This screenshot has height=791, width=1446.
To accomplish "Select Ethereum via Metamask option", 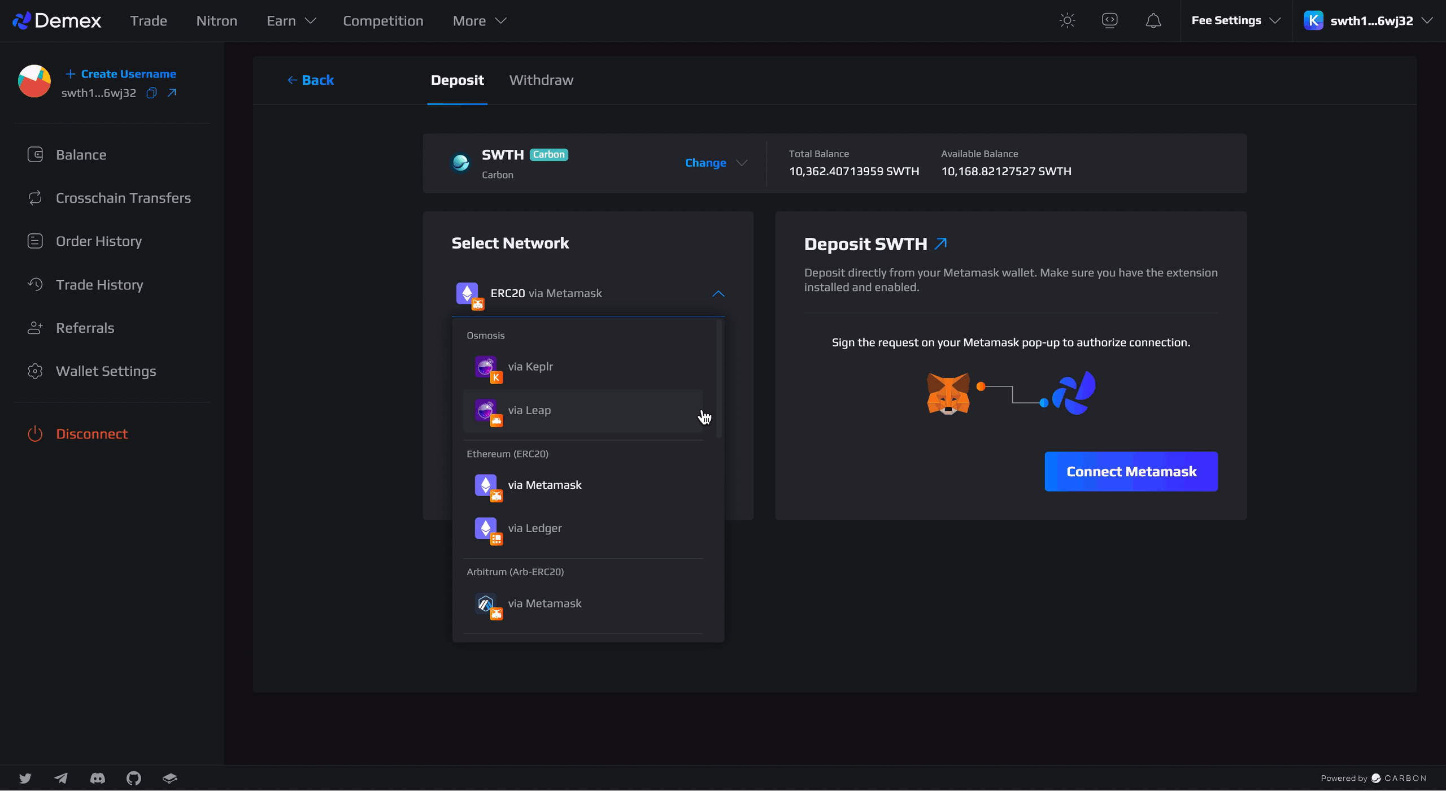I will (583, 485).
